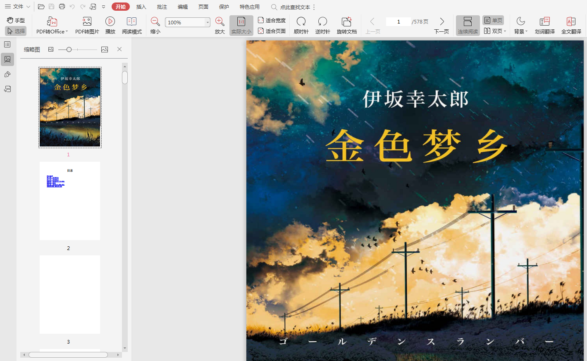Image resolution: width=587 pixels, height=361 pixels.
Task: Rotate the page 逆时针 counterclockwise
Action: (x=323, y=26)
